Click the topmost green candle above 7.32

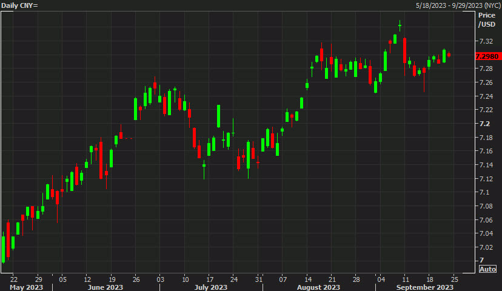pyautogui.click(x=400, y=25)
